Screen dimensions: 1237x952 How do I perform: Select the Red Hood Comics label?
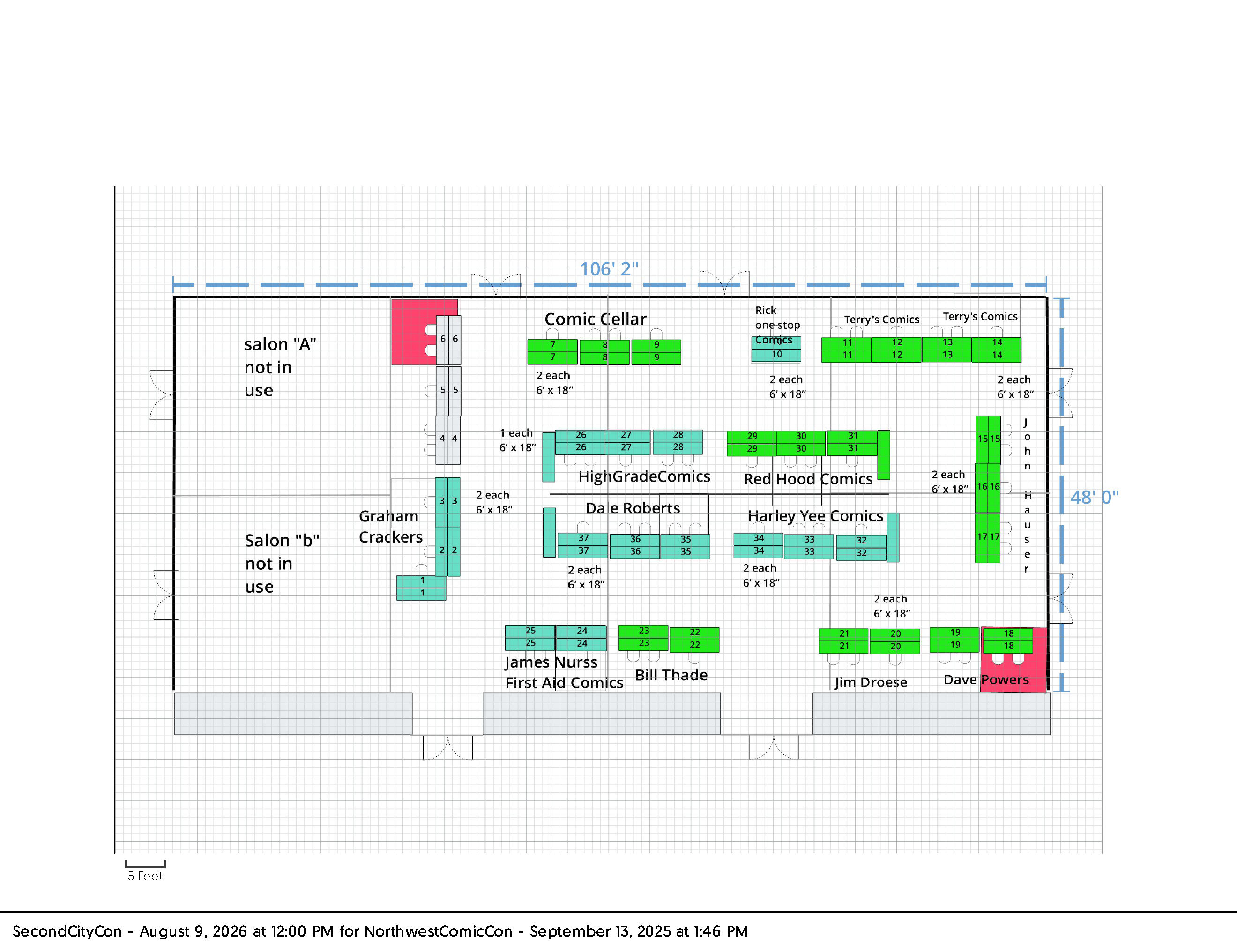(808, 479)
